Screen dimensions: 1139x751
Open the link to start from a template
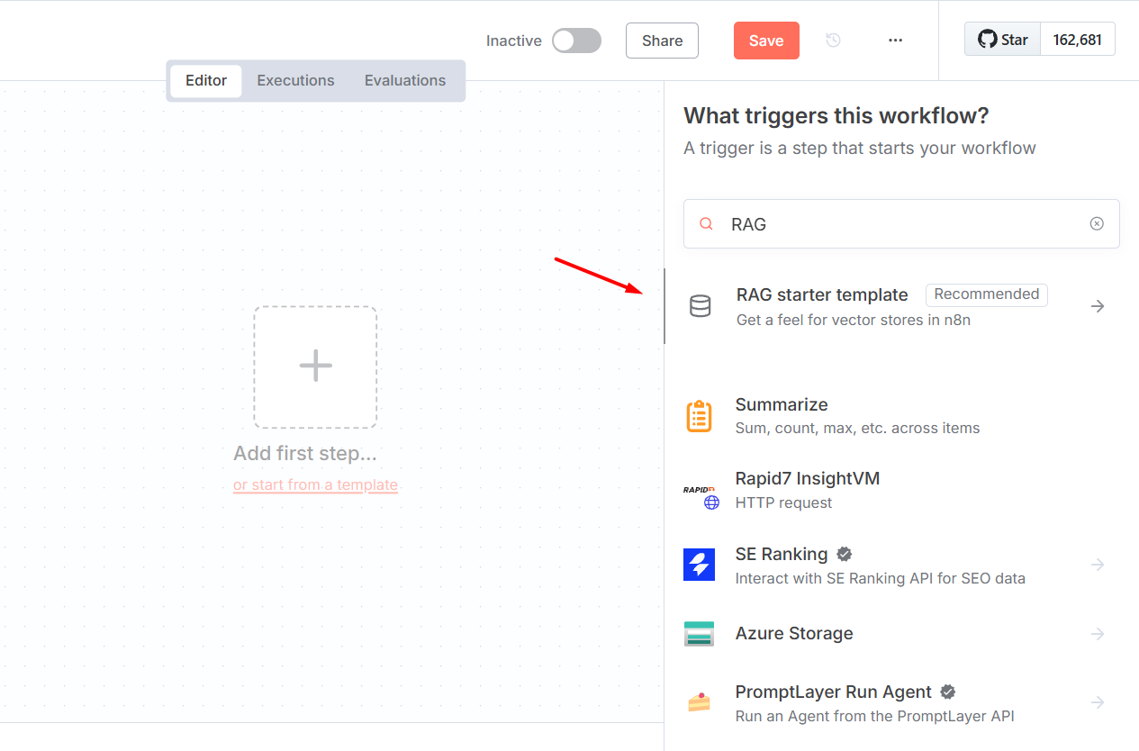click(x=315, y=484)
